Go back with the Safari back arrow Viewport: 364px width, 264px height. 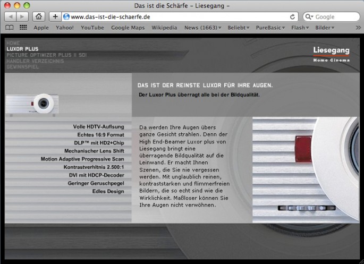[x=11, y=16]
